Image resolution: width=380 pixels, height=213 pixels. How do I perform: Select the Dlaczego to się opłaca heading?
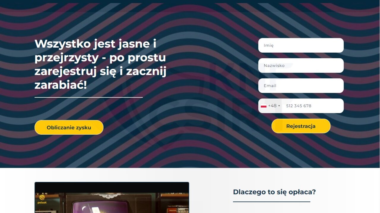[274, 192]
